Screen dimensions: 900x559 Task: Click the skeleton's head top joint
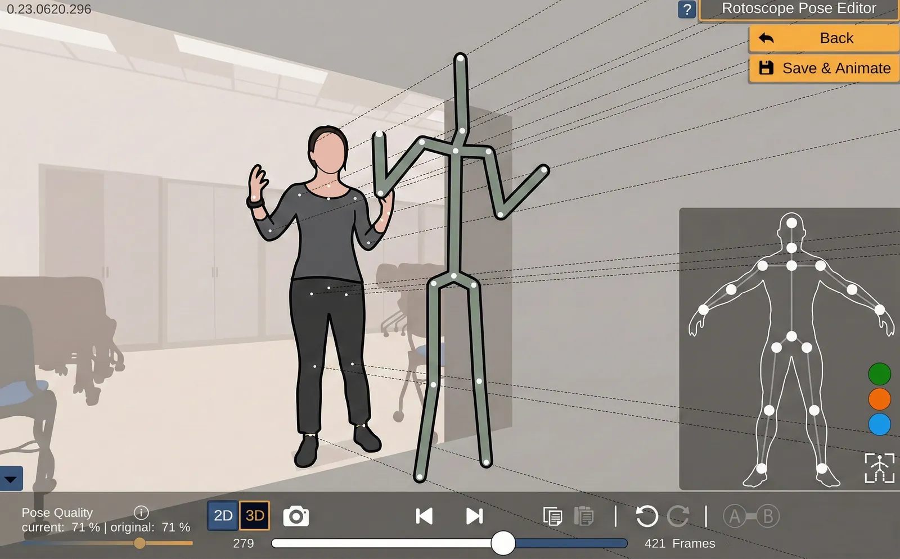[x=461, y=57]
